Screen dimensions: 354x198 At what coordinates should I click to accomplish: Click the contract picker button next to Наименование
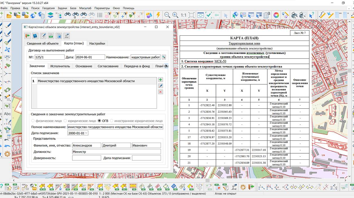click(x=164, y=57)
